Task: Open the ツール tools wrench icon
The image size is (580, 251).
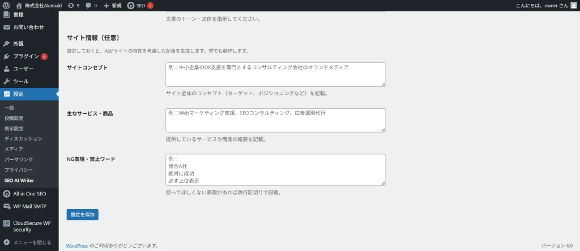Action: [x=7, y=81]
